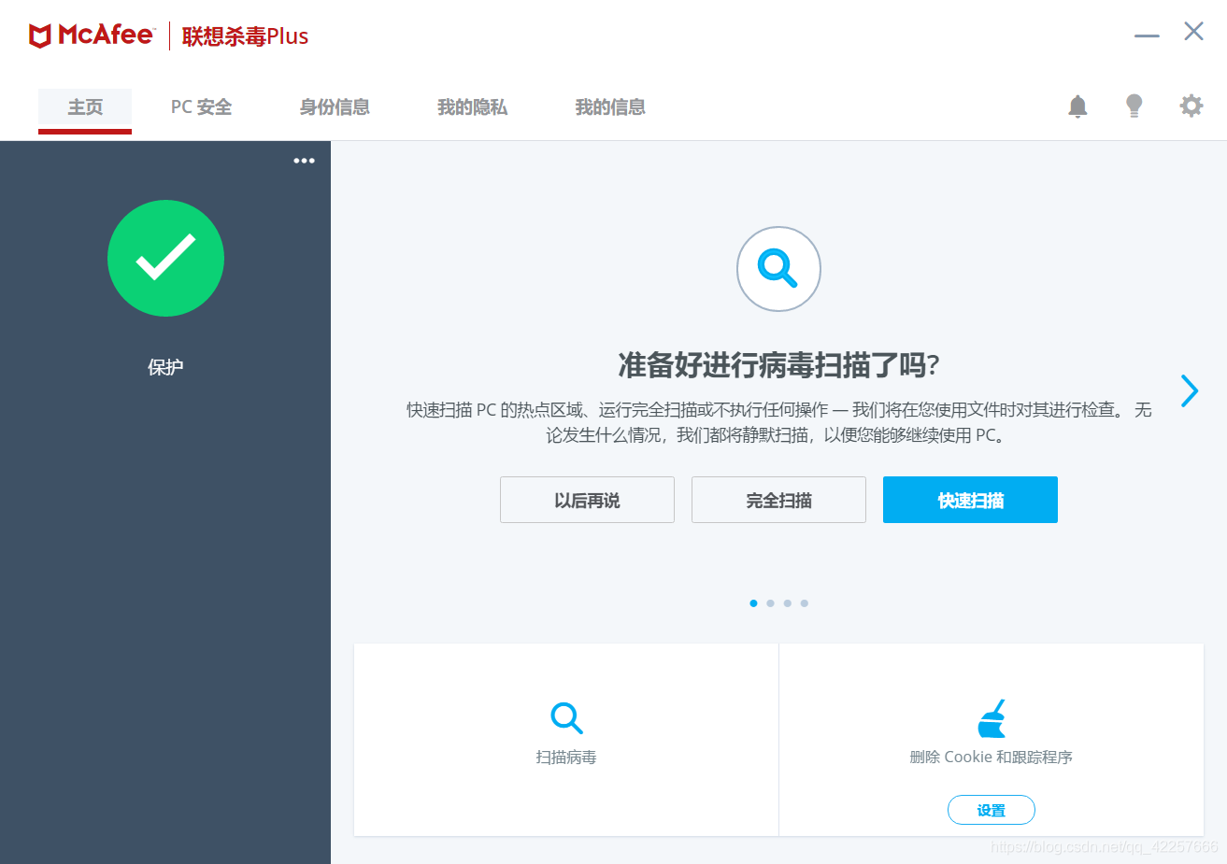
Task: Open the 身份信息 tab
Action: (334, 106)
